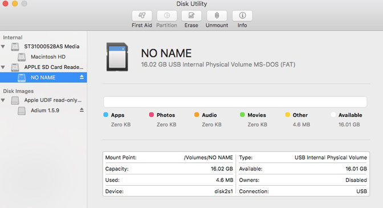The width and height of the screenshot is (383, 208).
Task: Eject the Adium 1.5.9 disk image
Action: coord(82,110)
